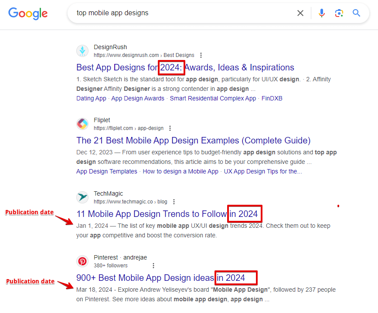378x313 pixels.
Task: Follow the 'Dating App' sitelink
Action: point(91,99)
